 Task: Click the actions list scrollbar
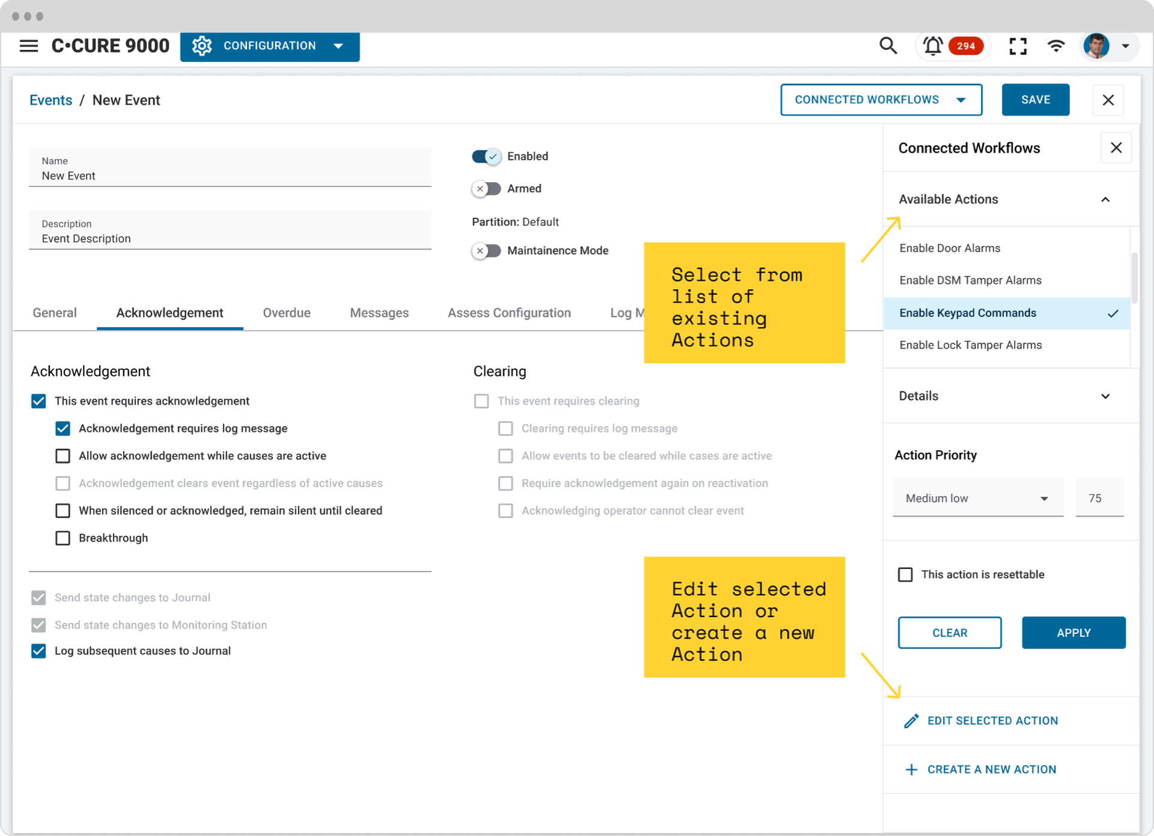pos(1134,280)
